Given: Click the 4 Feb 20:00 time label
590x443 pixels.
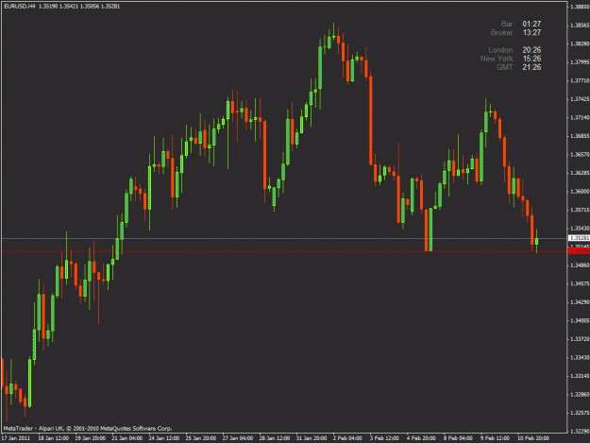Looking at the screenshot, I should pos(421,438).
